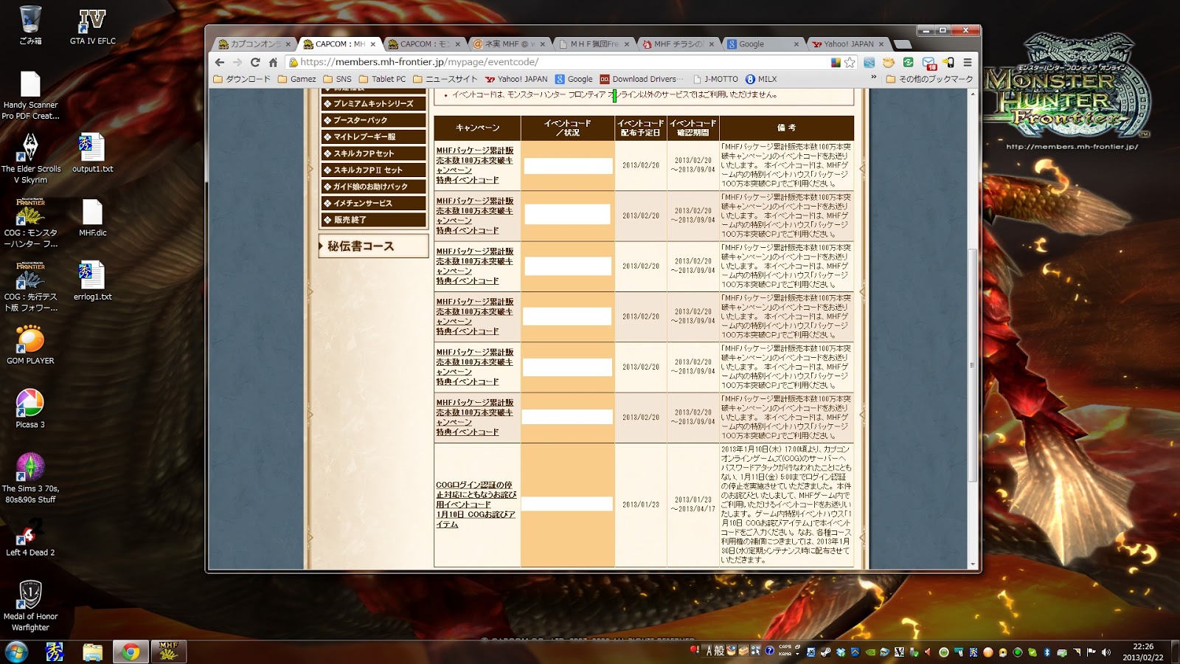
Task: Click the 2013/01/23～2013/04/17 period cell
Action: (693, 505)
